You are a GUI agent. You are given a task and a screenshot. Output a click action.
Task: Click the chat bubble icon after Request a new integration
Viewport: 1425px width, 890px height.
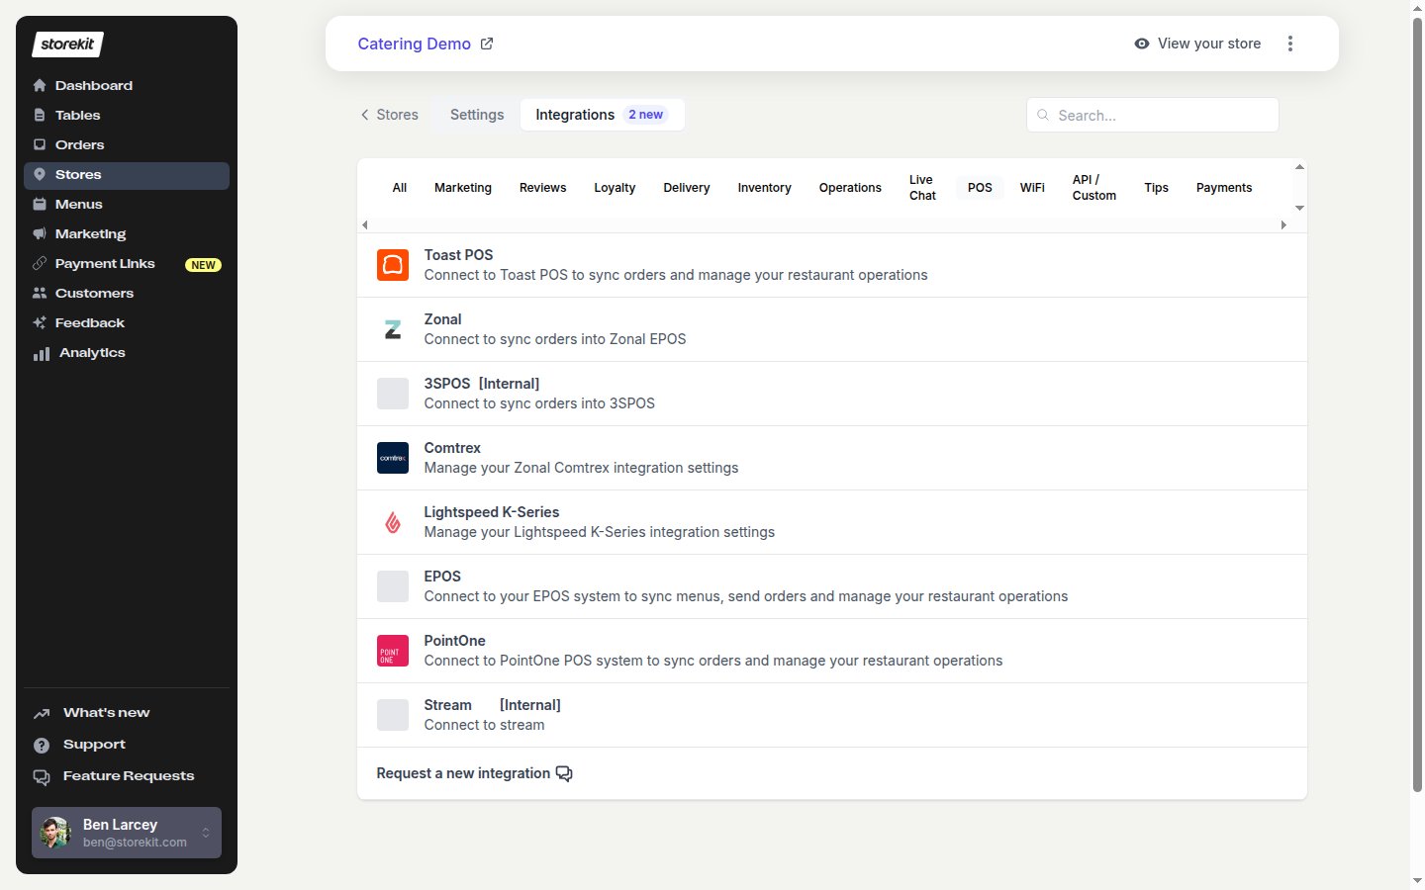pos(564,773)
